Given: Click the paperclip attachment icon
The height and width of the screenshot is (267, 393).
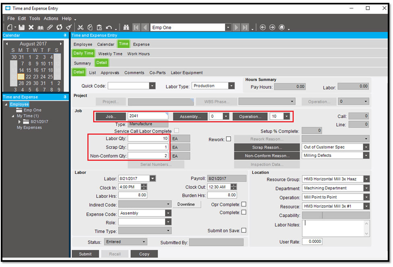Looking at the screenshot, I should [50, 27].
